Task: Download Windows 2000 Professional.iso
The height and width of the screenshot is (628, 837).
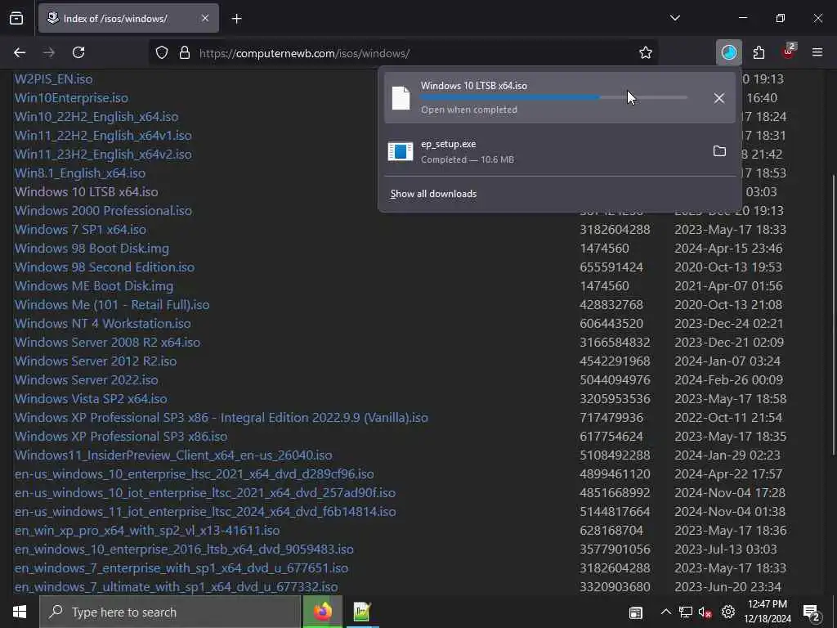Action: [x=103, y=210]
